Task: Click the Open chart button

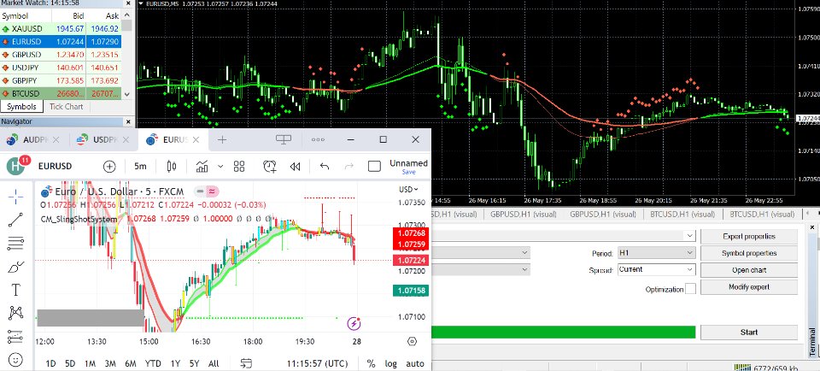Action: [749, 270]
